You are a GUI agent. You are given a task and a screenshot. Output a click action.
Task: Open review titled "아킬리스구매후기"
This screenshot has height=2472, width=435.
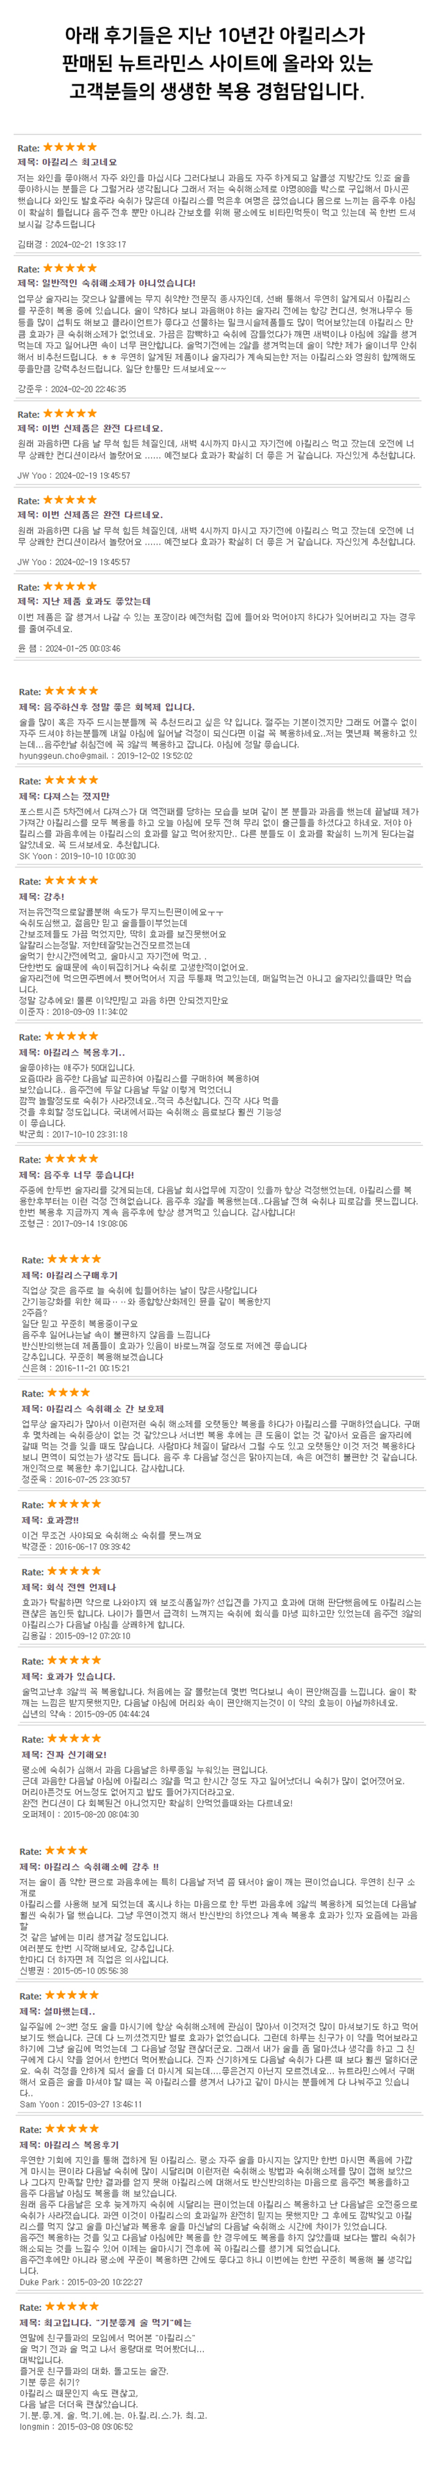click(69, 1274)
